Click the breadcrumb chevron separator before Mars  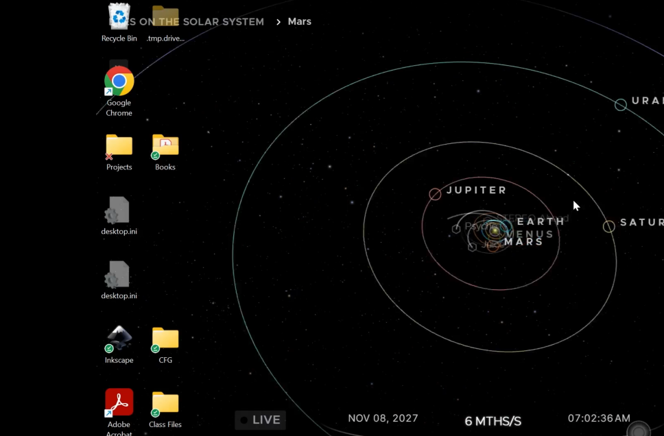pos(278,22)
